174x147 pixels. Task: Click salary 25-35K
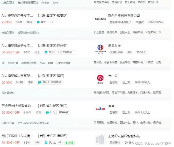7,22
